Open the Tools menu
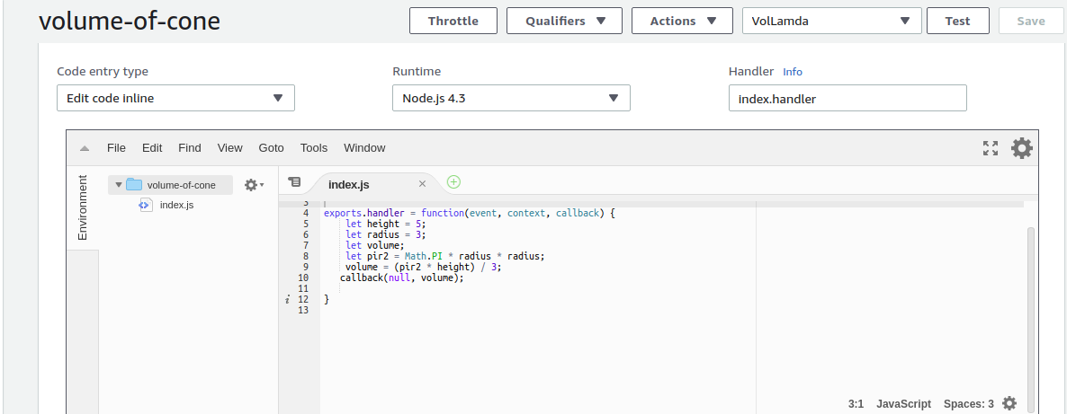 (x=314, y=148)
